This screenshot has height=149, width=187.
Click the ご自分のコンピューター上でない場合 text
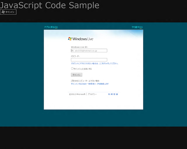(85, 81)
